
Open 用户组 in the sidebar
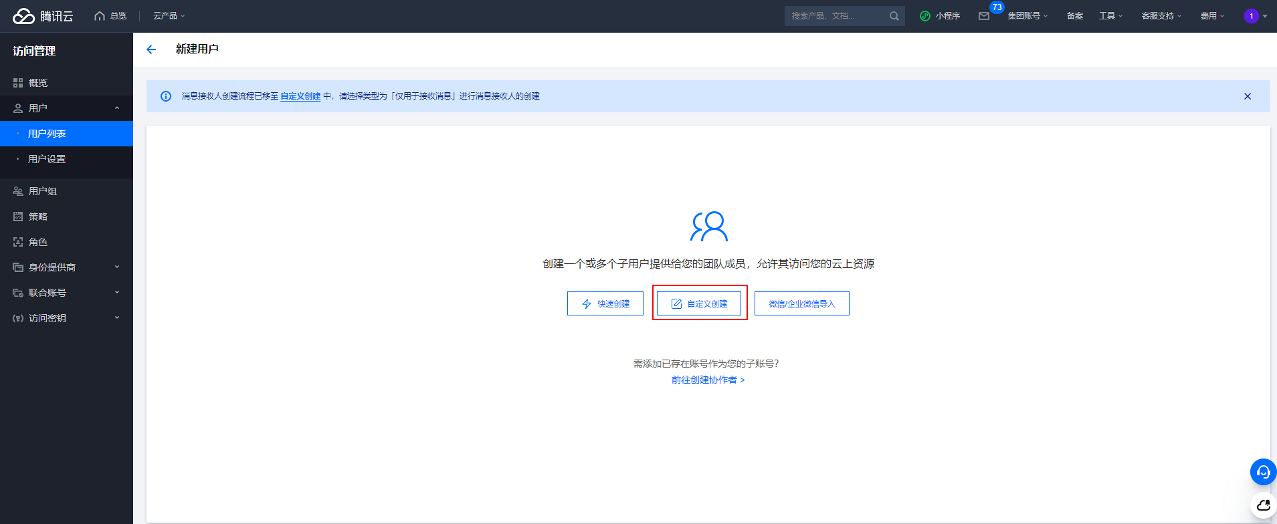coord(66,191)
